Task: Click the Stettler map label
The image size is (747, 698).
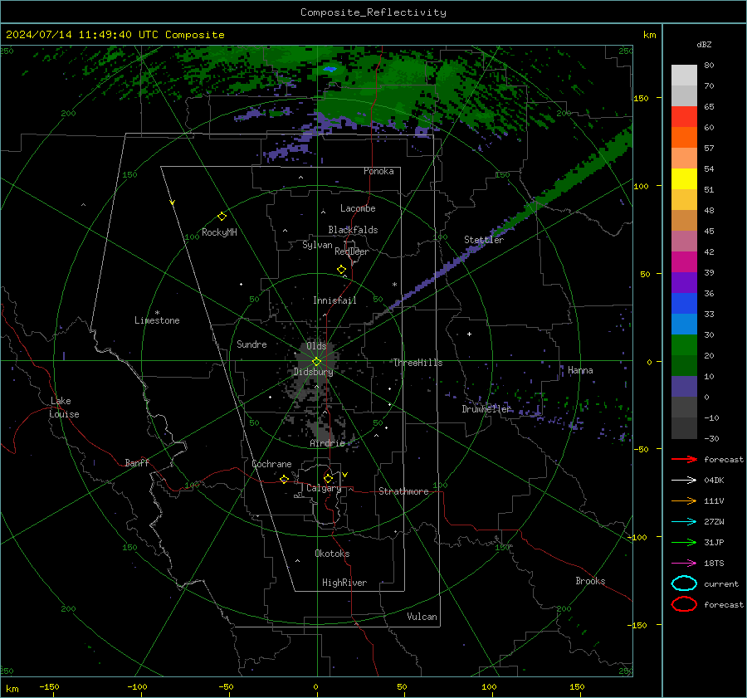Action: (484, 240)
